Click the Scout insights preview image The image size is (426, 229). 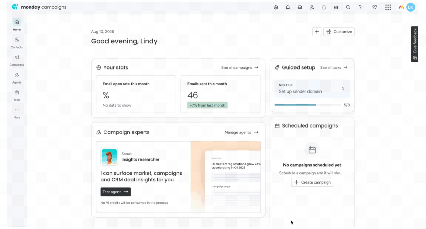(x=226, y=177)
